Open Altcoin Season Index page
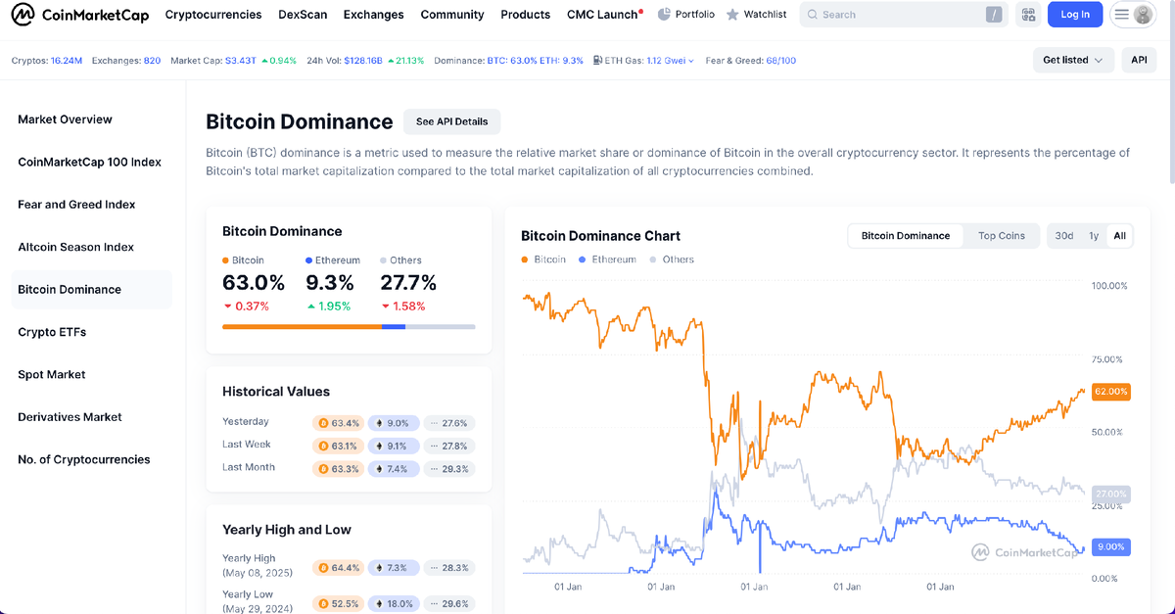This screenshot has width=1175, height=614. pos(75,247)
